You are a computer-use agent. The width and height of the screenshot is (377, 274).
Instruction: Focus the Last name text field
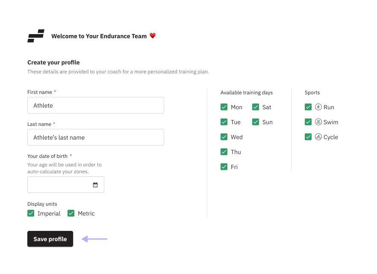click(x=95, y=137)
